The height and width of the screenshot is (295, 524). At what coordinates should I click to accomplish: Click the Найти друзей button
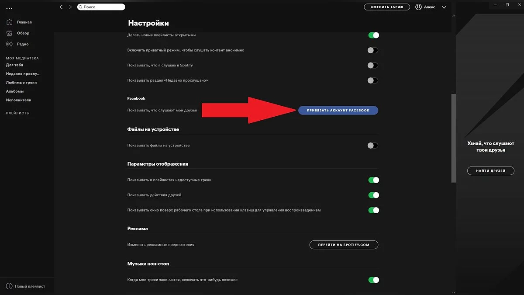(x=490, y=171)
